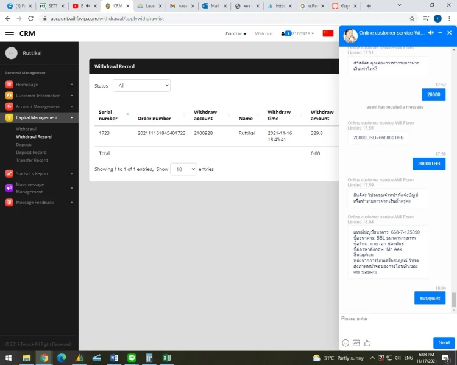The width and height of the screenshot is (457, 365).
Task: Open the entries-per-page dropdown showing 10
Action: 183,169
